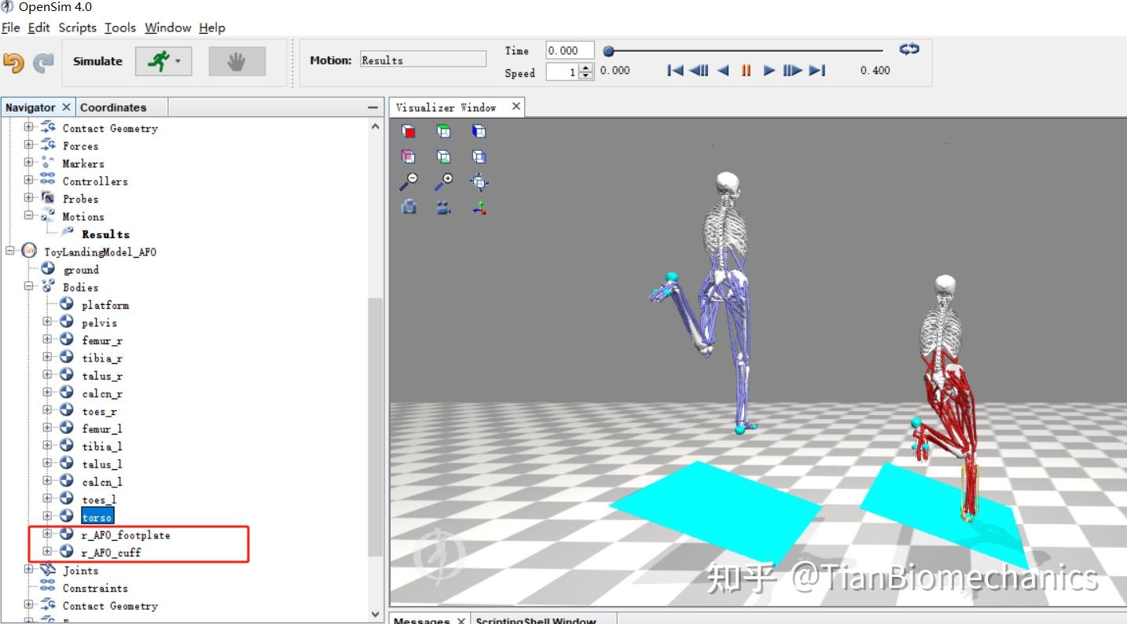The image size is (1127, 624).
Task: Jump to the end of the motion
Action: coord(817,70)
